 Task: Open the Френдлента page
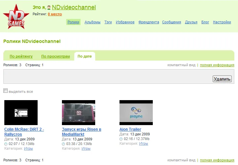148,22
